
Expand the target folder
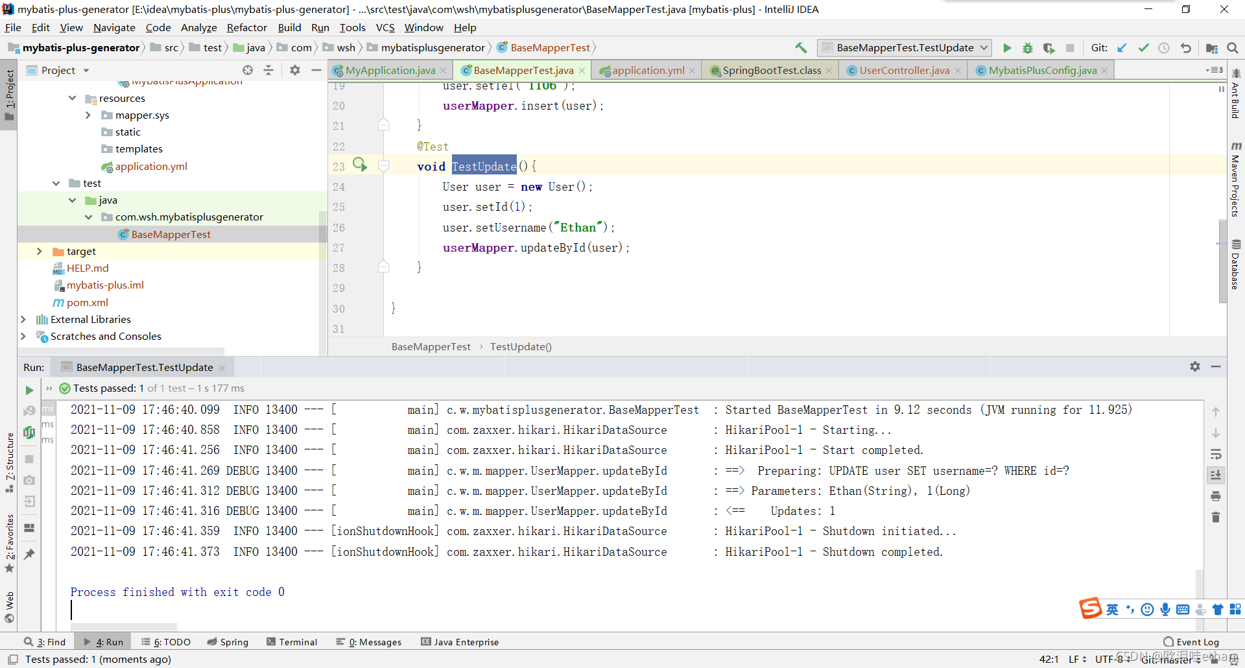tap(40, 251)
